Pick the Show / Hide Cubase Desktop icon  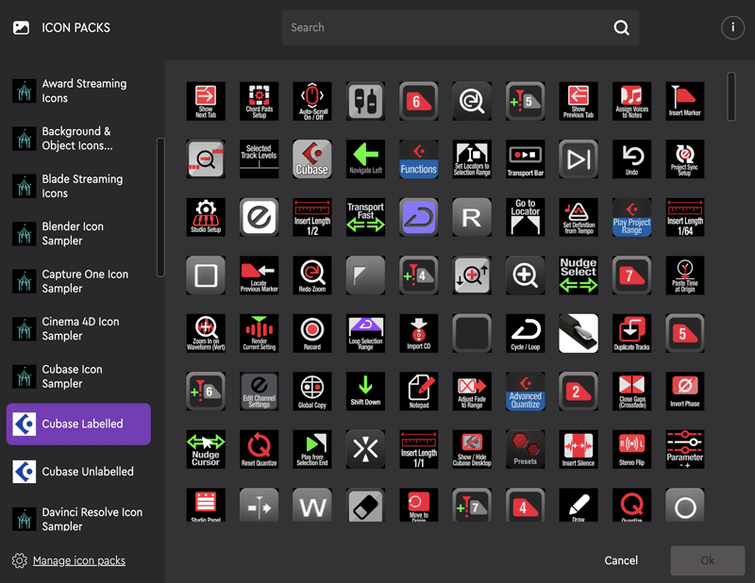[472, 449]
